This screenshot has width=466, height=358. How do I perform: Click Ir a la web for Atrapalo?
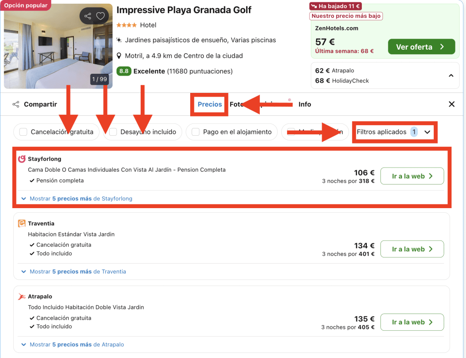[412, 322]
